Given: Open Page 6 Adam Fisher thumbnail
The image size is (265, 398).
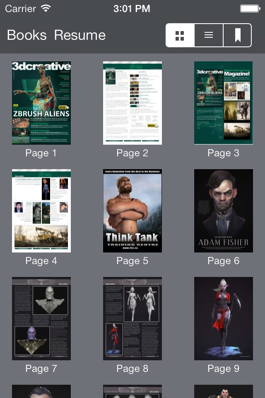Looking at the screenshot, I should [x=224, y=211].
